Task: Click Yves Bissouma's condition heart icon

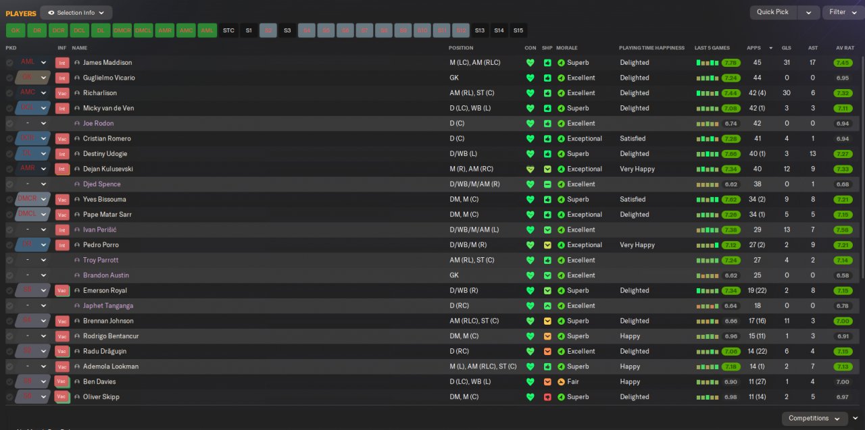Action: [x=530, y=200]
